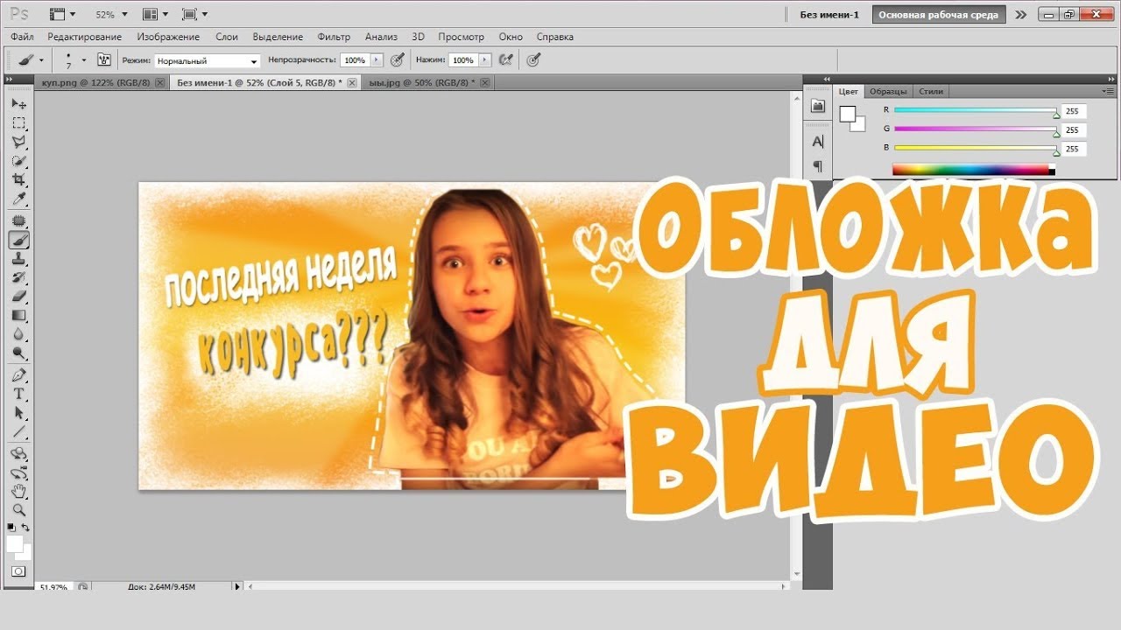Select the Gradient tool
The width and height of the screenshot is (1121, 630).
[x=18, y=315]
